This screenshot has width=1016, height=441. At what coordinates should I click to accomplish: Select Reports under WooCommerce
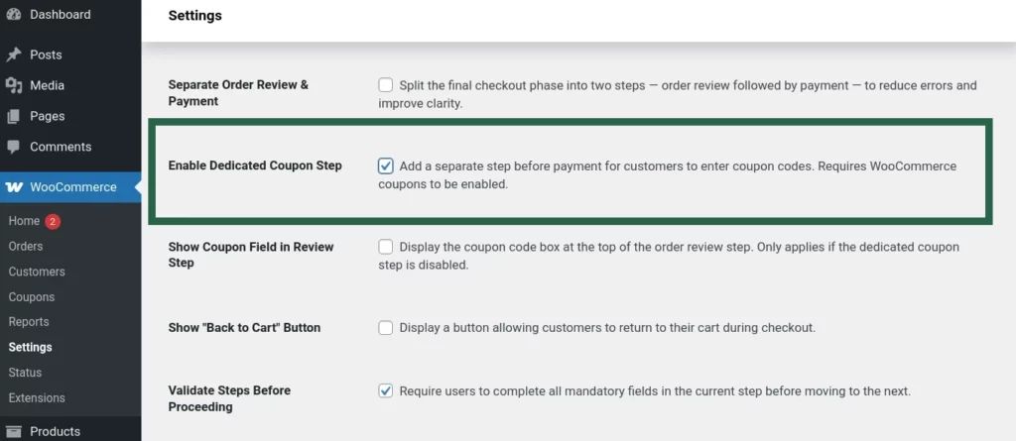pyautogui.click(x=29, y=322)
